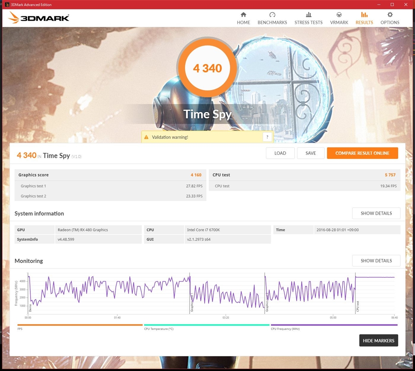Click the Radeon (TM) RX 480 Graphics cell
The height and width of the screenshot is (371, 415).
[98, 230]
